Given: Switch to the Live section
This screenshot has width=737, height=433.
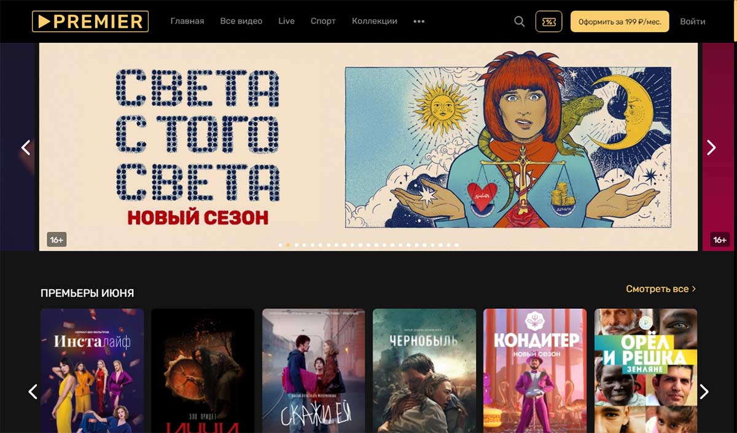Looking at the screenshot, I should tap(286, 21).
